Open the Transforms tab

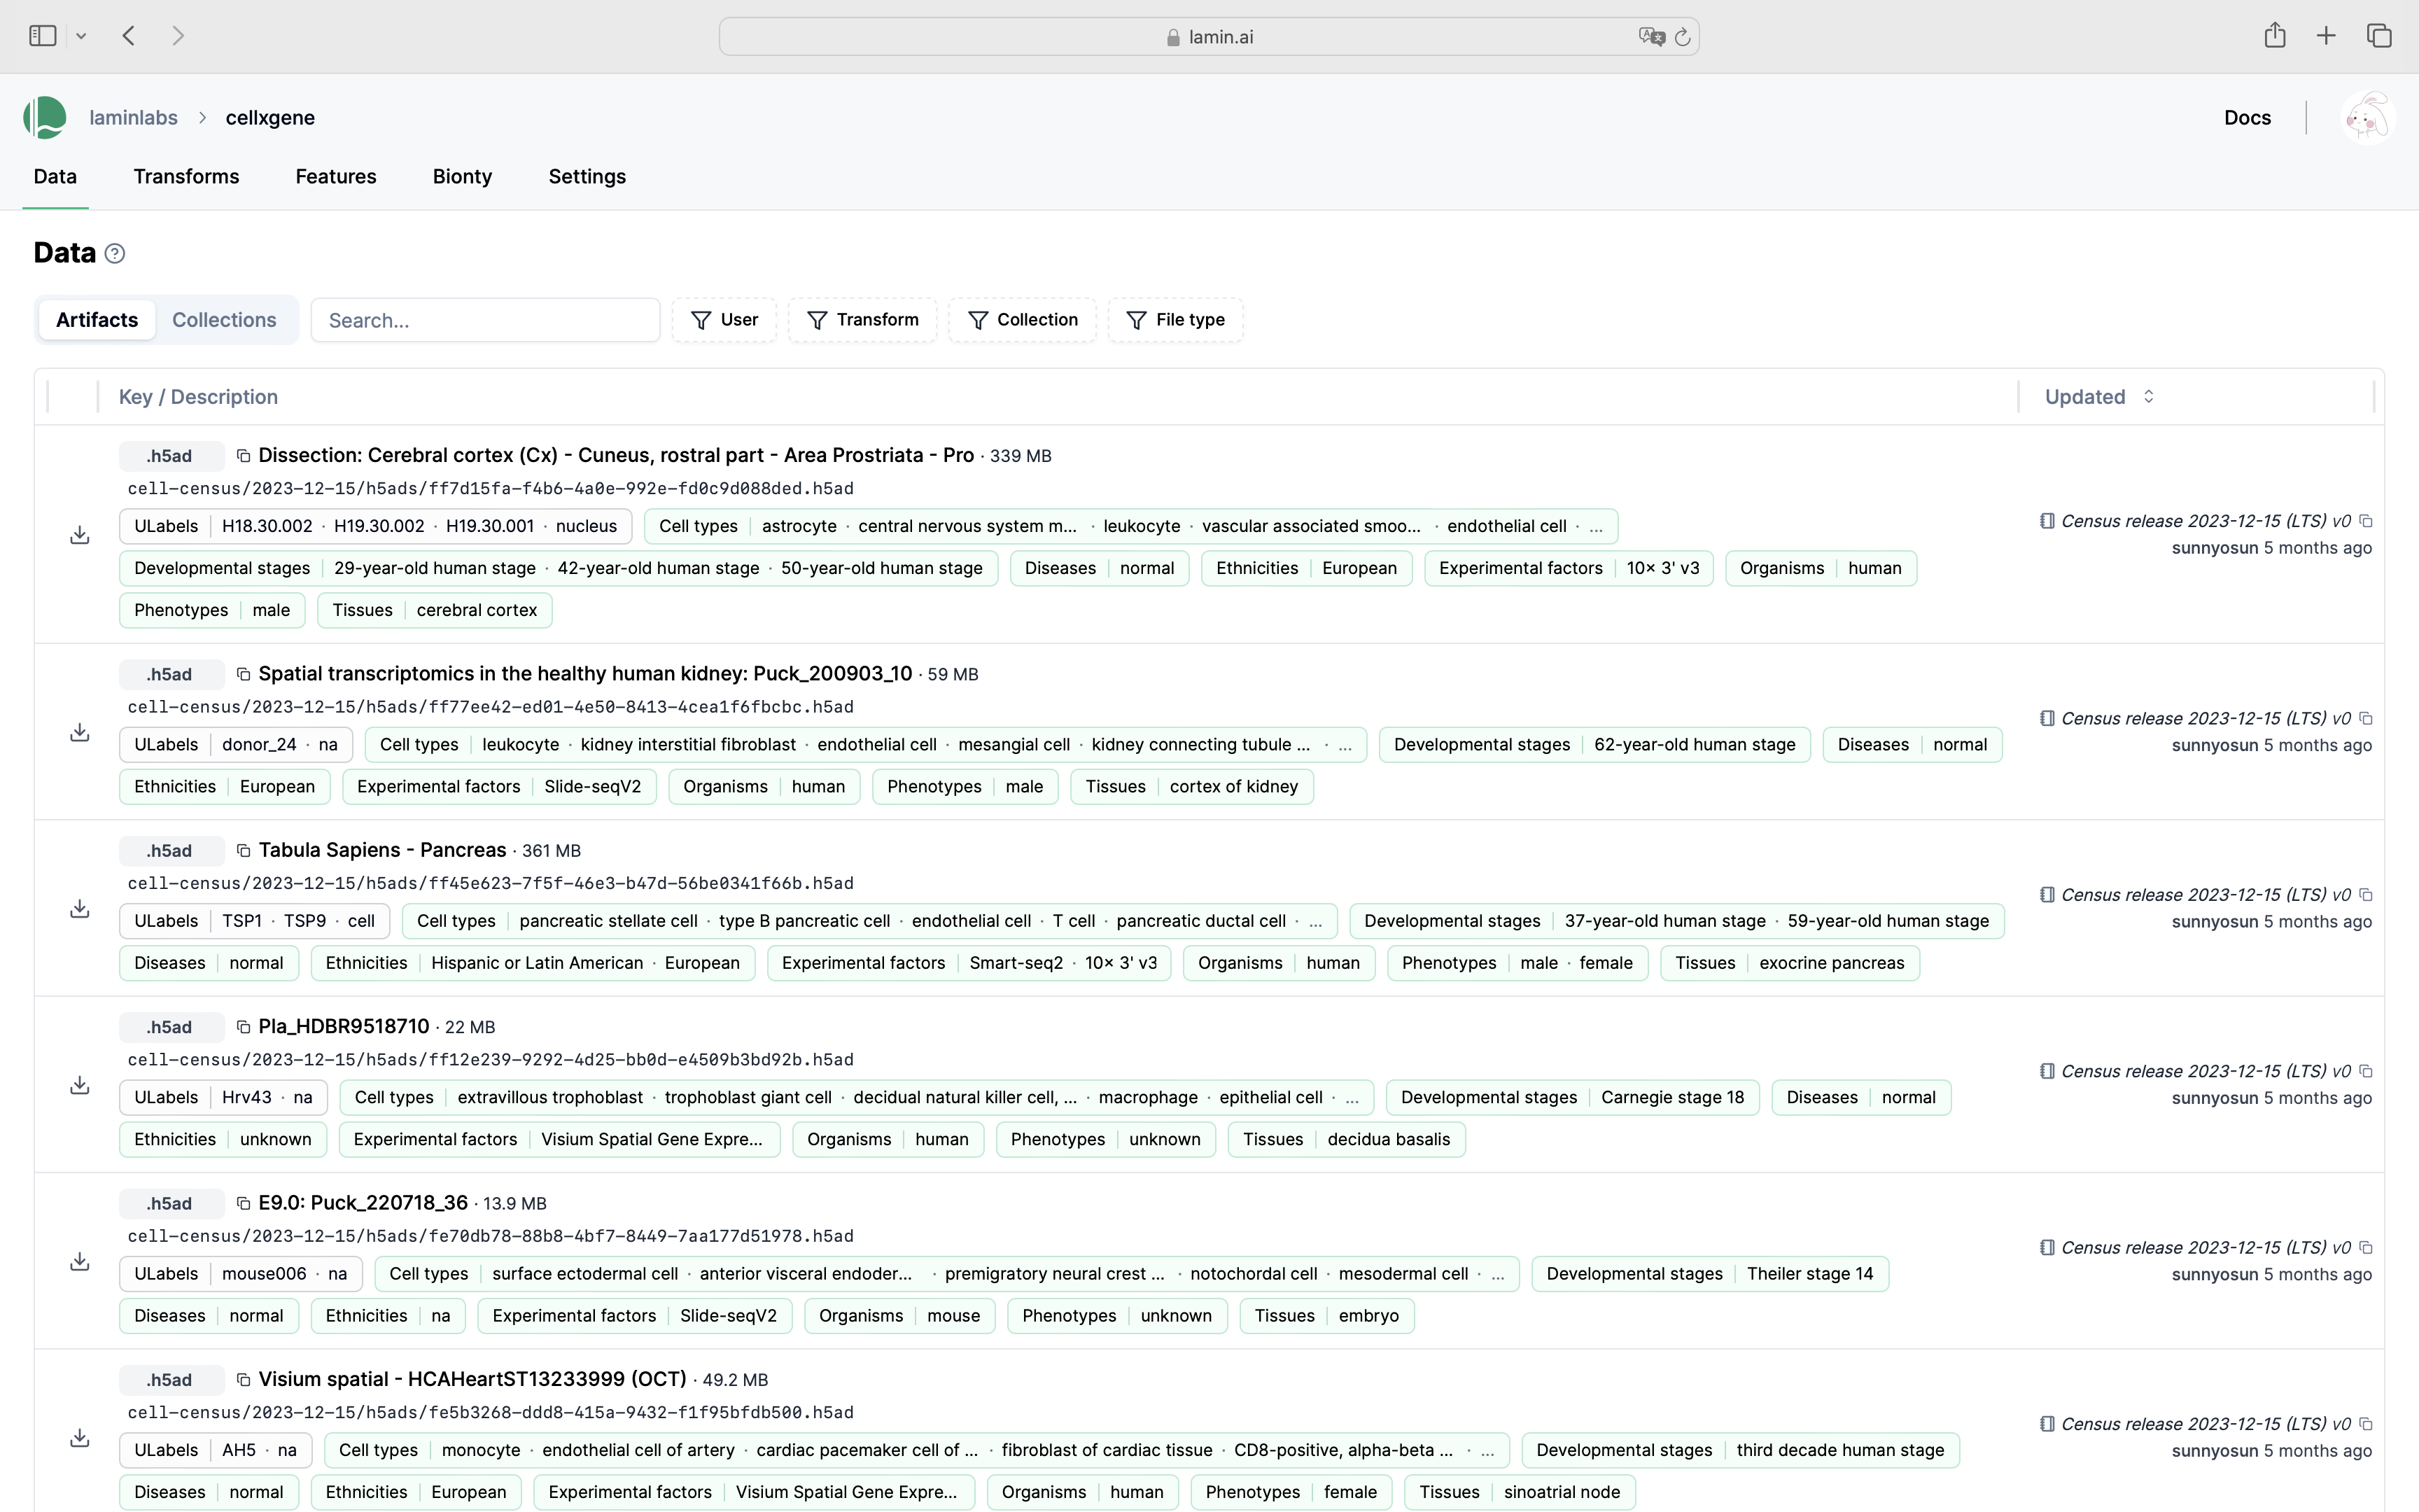tap(186, 177)
